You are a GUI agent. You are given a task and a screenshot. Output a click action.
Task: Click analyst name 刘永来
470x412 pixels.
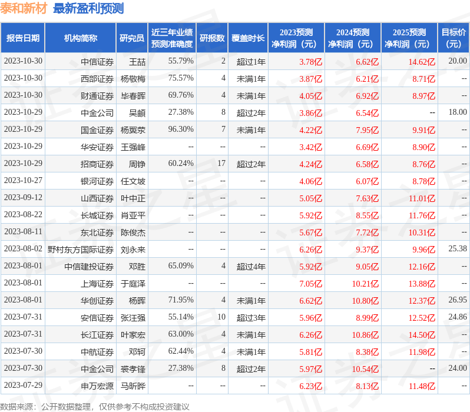pyautogui.click(x=133, y=250)
